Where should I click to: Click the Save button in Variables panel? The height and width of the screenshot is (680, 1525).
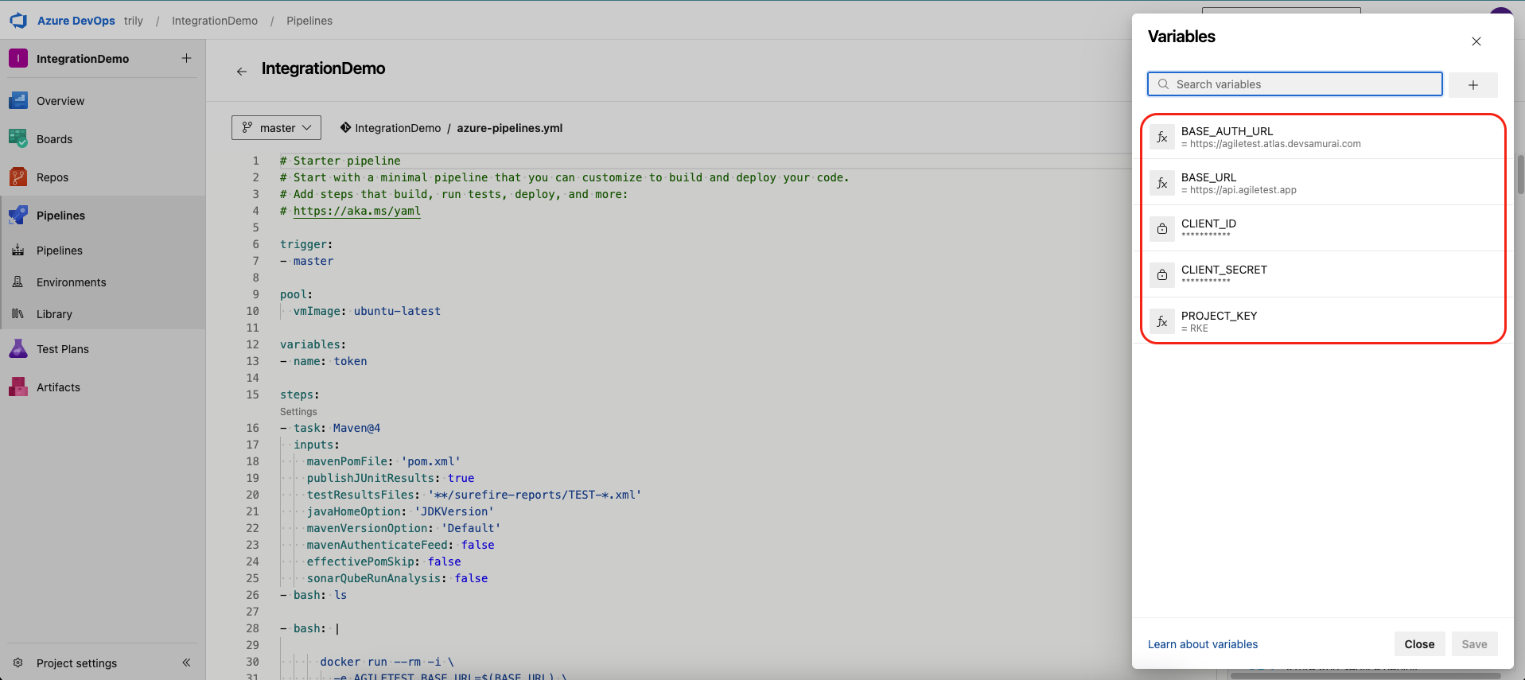pos(1474,644)
